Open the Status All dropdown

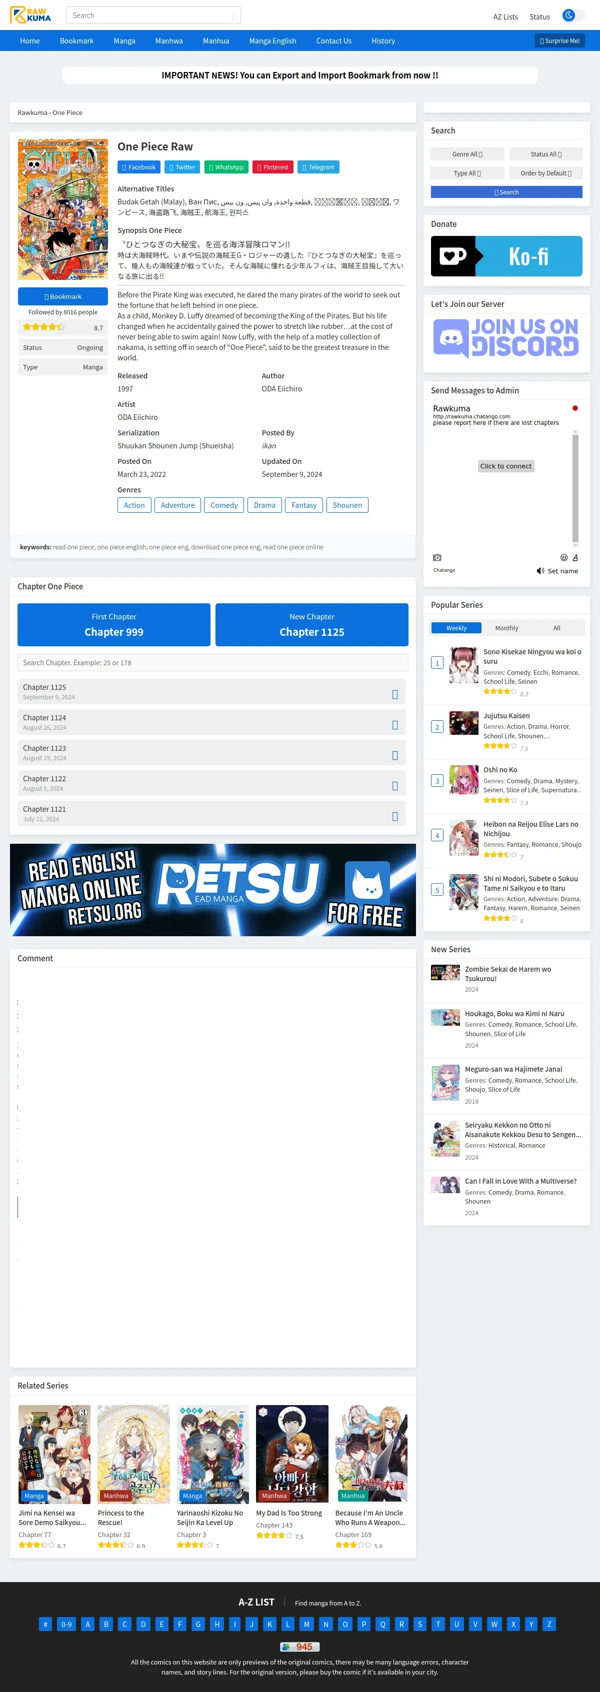[x=545, y=154]
